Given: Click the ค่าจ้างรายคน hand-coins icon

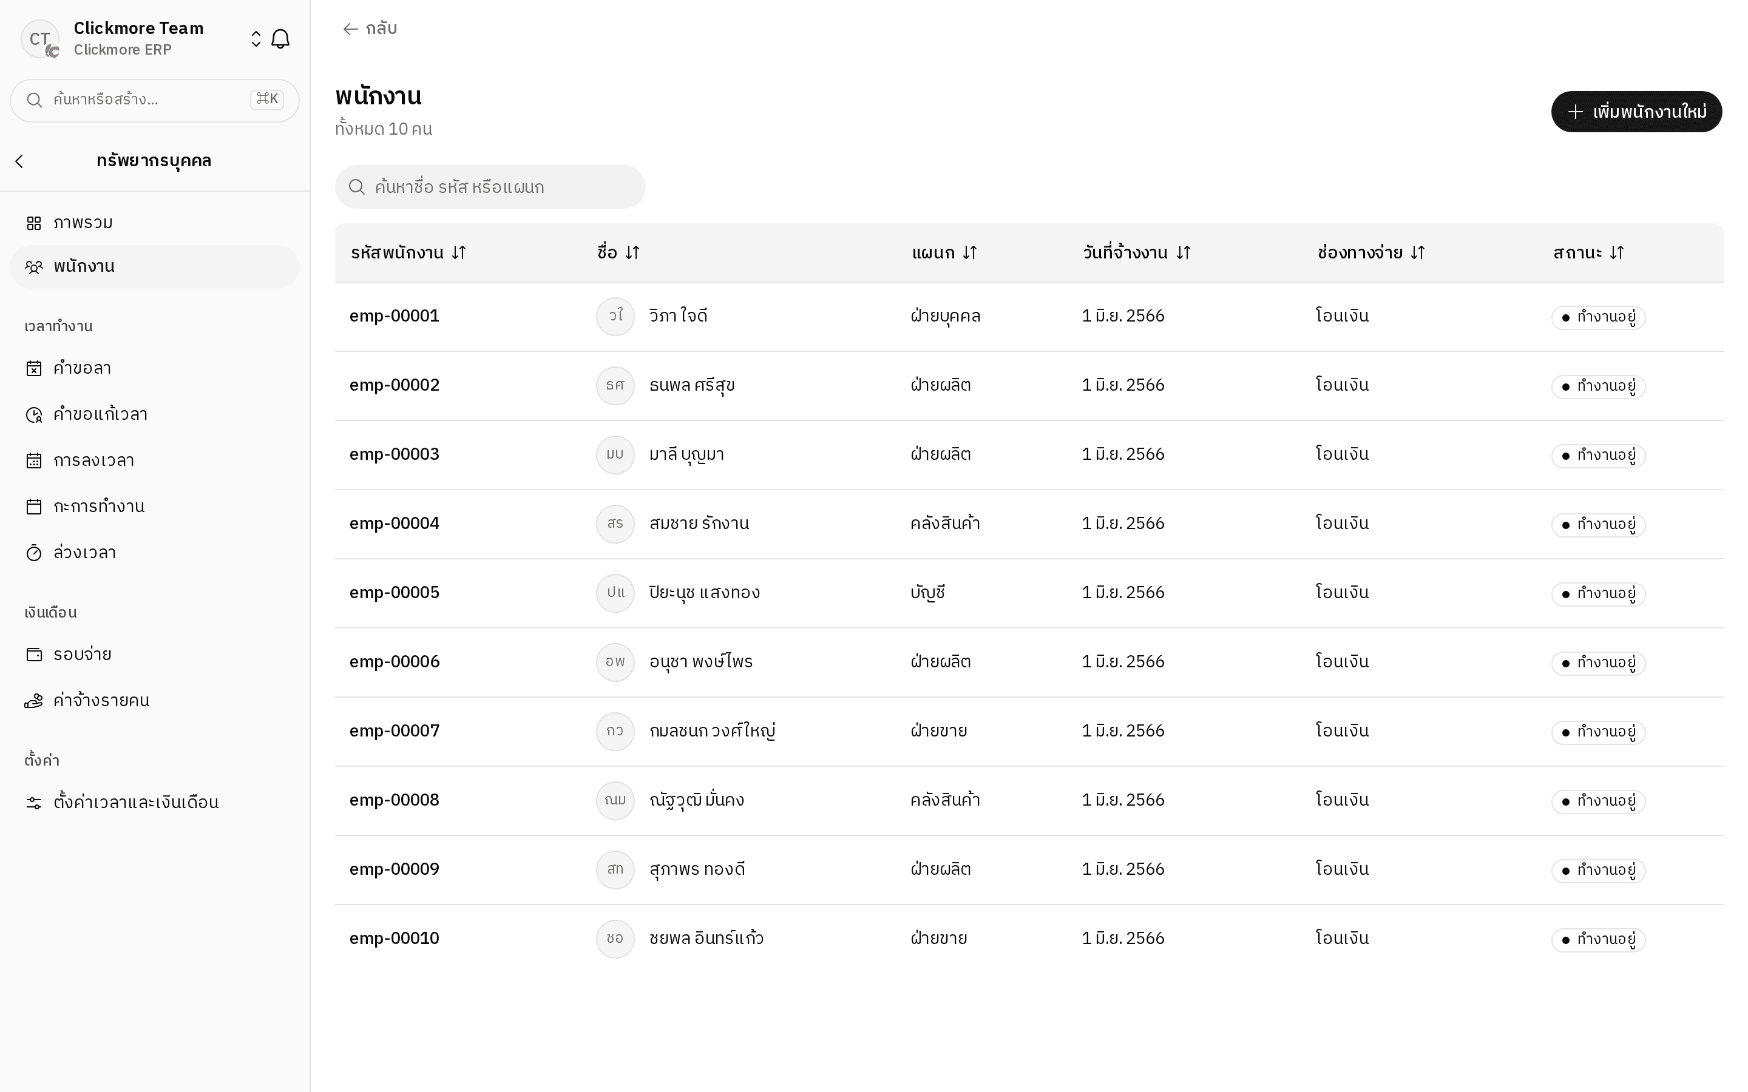Looking at the screenshot, I should [x=34, y=701].
